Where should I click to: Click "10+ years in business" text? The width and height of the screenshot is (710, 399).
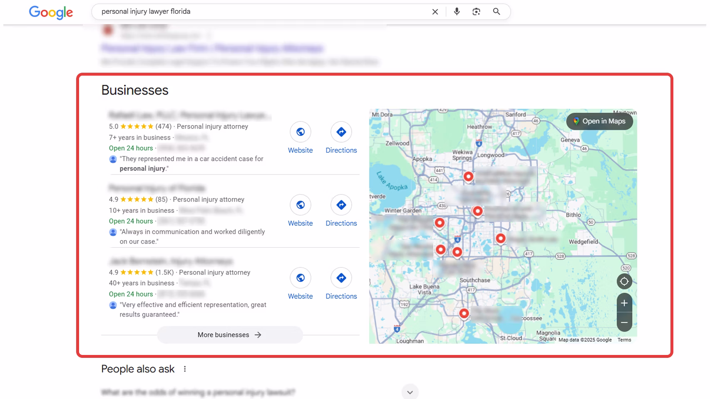pyautogui.click(x=142, y=211)
